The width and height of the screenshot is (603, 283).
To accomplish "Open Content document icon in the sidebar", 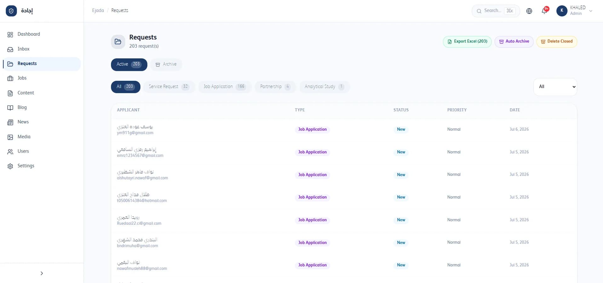I will [x=10, y=93].
